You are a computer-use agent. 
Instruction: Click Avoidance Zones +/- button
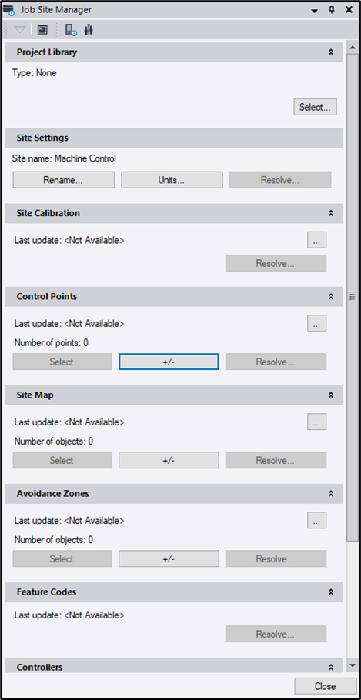click(x=169, y=558)
